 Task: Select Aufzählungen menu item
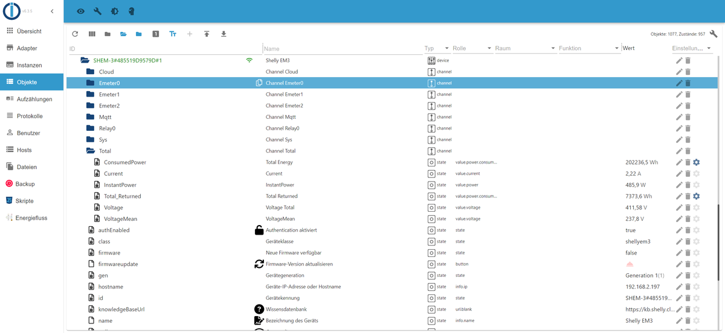click(x=31, y=99)
